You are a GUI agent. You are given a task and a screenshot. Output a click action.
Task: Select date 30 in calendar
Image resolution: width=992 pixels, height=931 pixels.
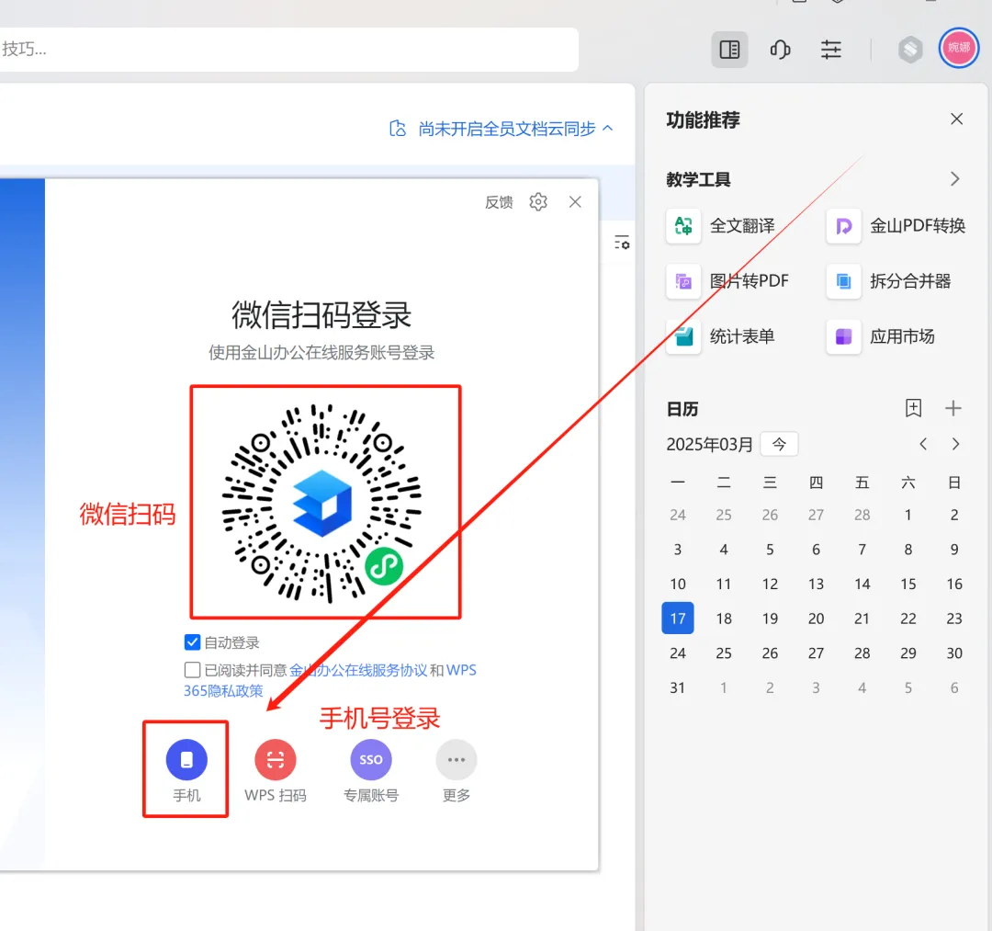954,653
